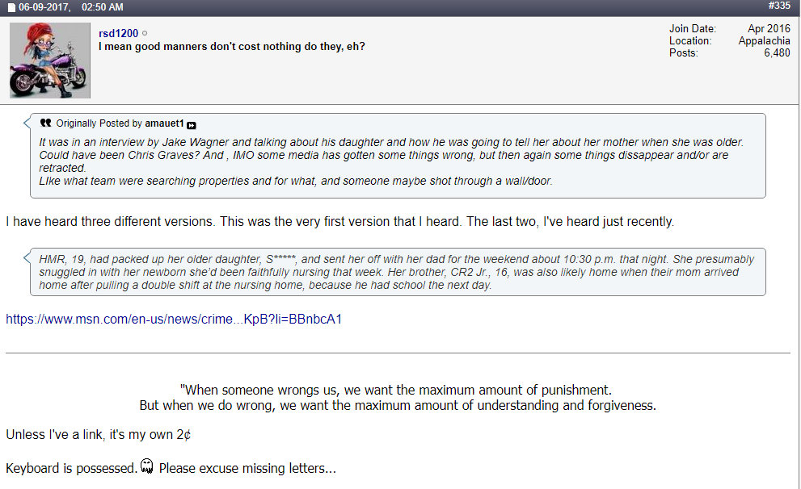Image resolution: width=801 pixels, height=489 pixels.
Task: Open the msn.com news crime link
Action: 174,319
